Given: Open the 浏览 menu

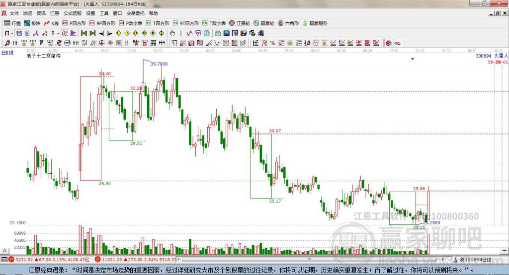Looking at the screenshot, I should point(28,13).
